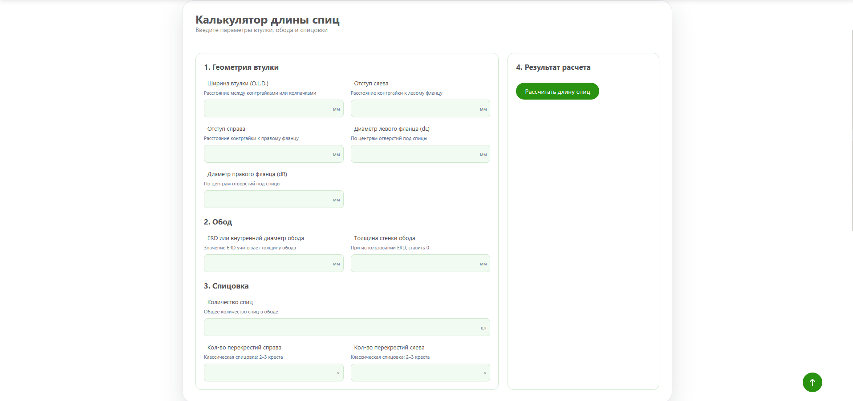This screenshot has height=401, width=853.
Task: Click the 'Количество спиц' label text
Action: click(230, 302)
